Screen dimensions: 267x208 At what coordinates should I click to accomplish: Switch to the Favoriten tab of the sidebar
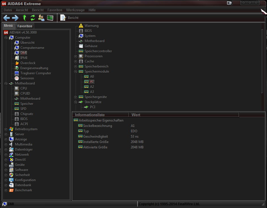pyautogui.click(x=25, y=26)
